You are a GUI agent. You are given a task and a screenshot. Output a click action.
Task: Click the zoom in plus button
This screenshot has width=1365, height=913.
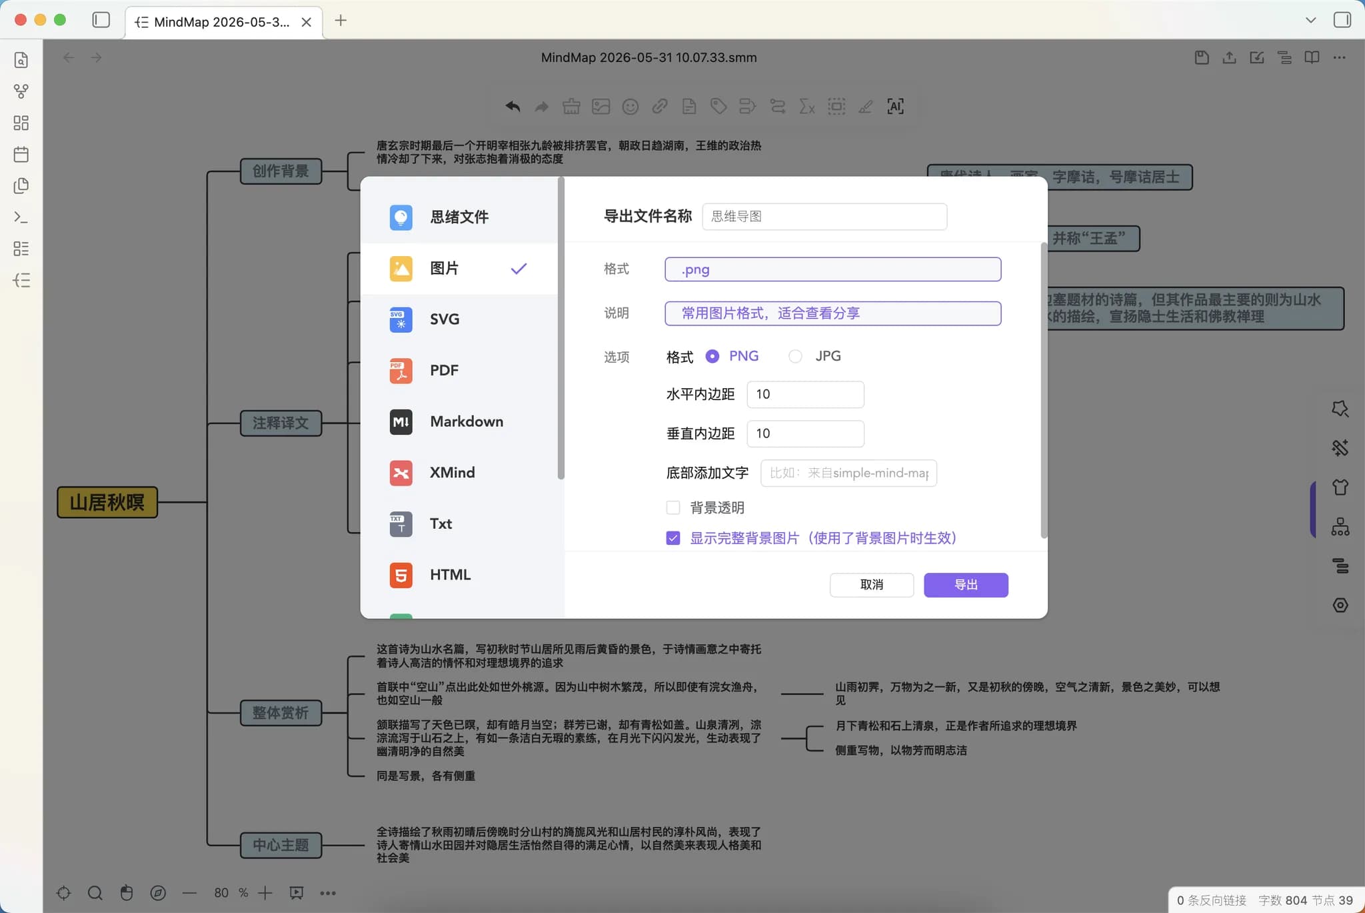[x=265, y=893]
